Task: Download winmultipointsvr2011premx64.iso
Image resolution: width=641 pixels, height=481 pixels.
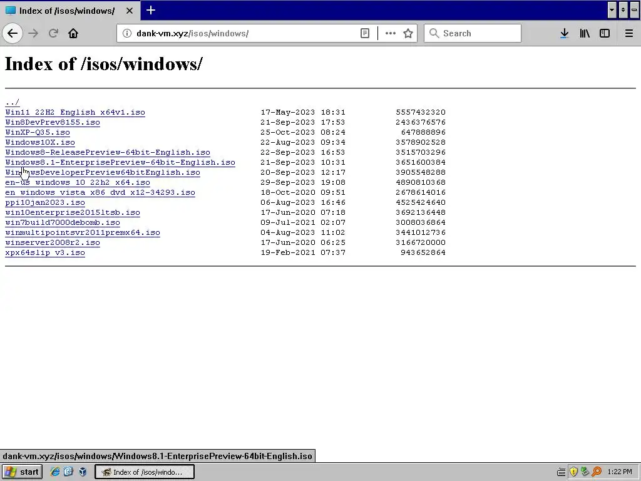Action: tap(83, 232)
